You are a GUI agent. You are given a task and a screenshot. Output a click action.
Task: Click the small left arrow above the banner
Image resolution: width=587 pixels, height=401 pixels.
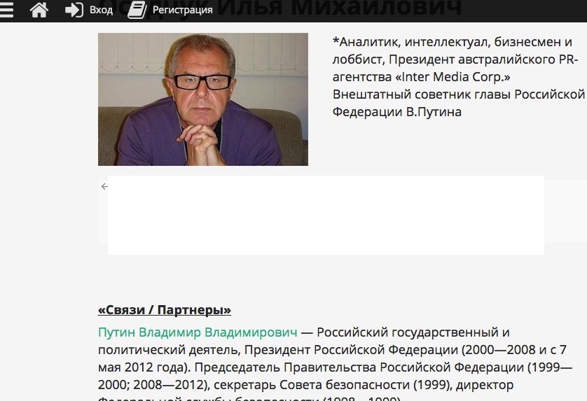click(104, 186)
